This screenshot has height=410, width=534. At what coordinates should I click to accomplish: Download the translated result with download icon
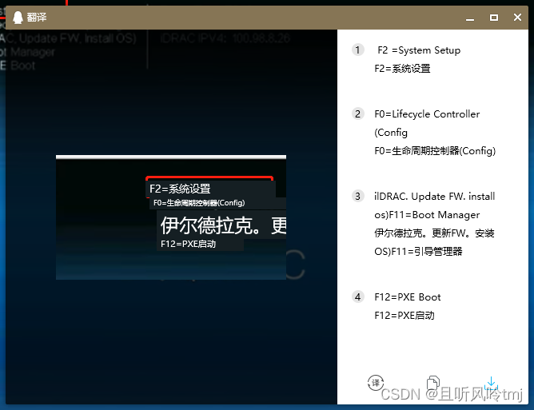(x=491, y=383)
